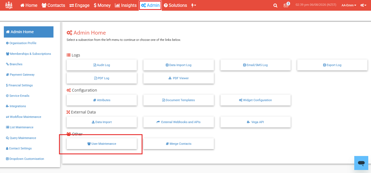
Task: Open Contact Settings in sidebar
Action: tap(19, 148)
